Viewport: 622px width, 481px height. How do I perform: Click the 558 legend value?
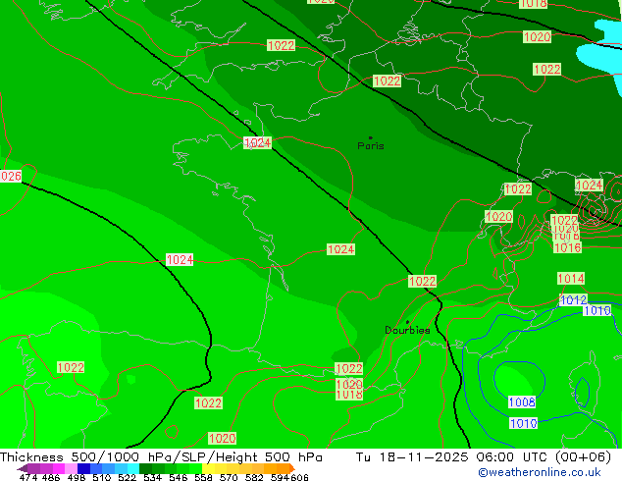203,477
